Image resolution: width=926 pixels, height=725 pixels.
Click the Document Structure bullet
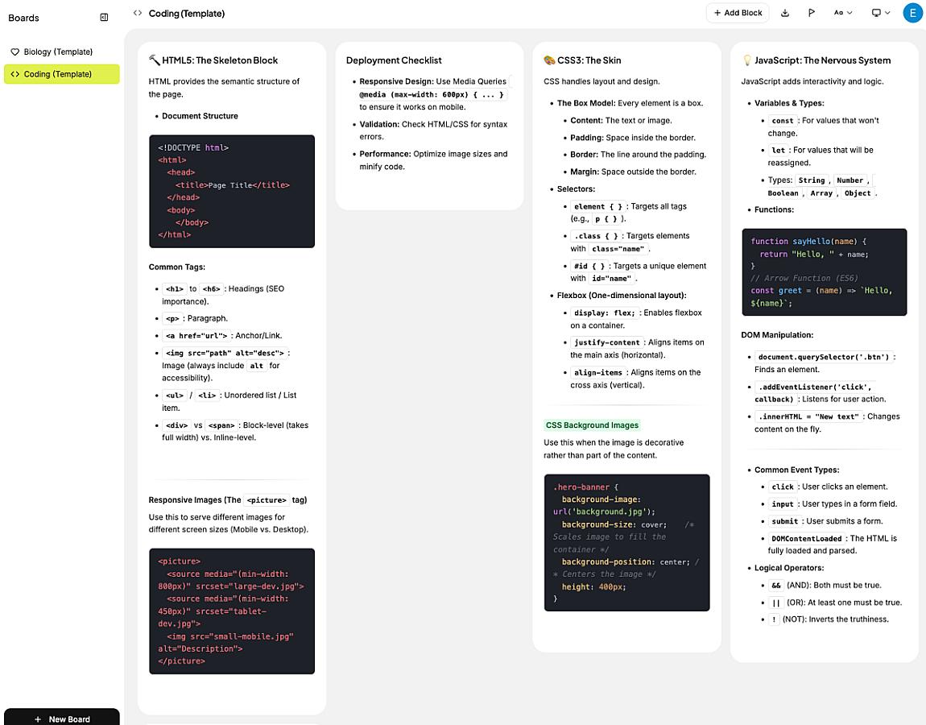(x=200, y=116)
